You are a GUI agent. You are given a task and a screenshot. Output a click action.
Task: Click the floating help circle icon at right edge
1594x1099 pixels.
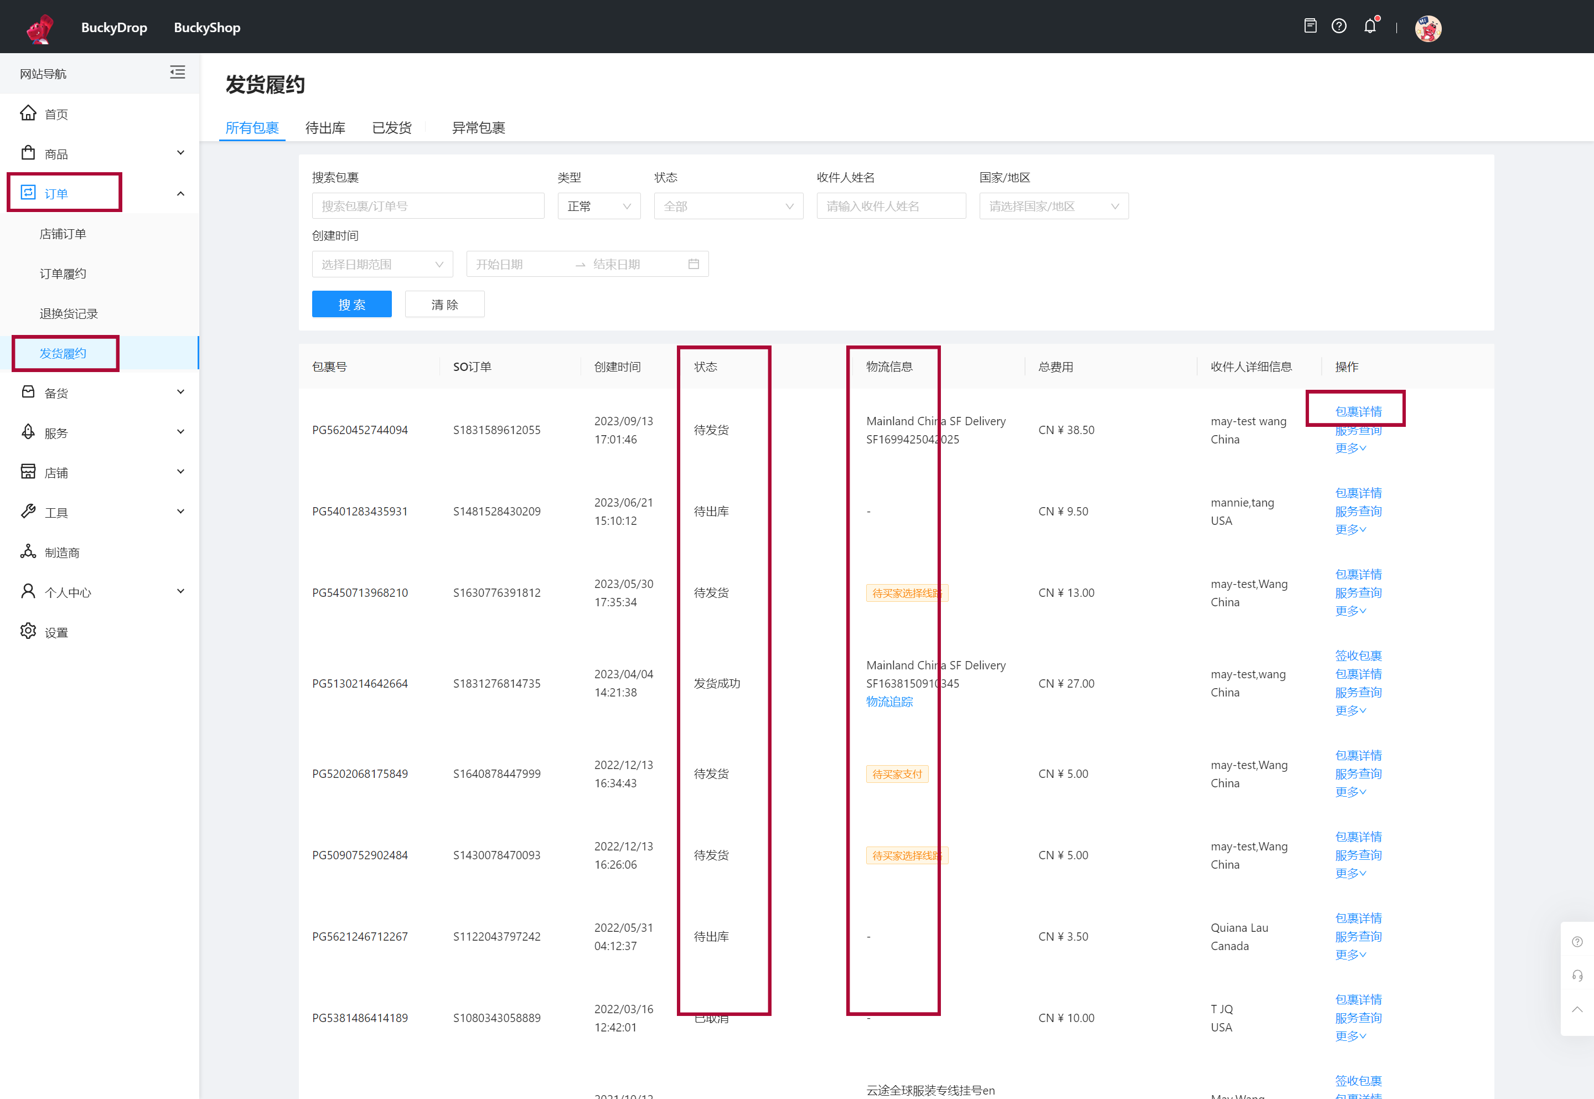1577,941
